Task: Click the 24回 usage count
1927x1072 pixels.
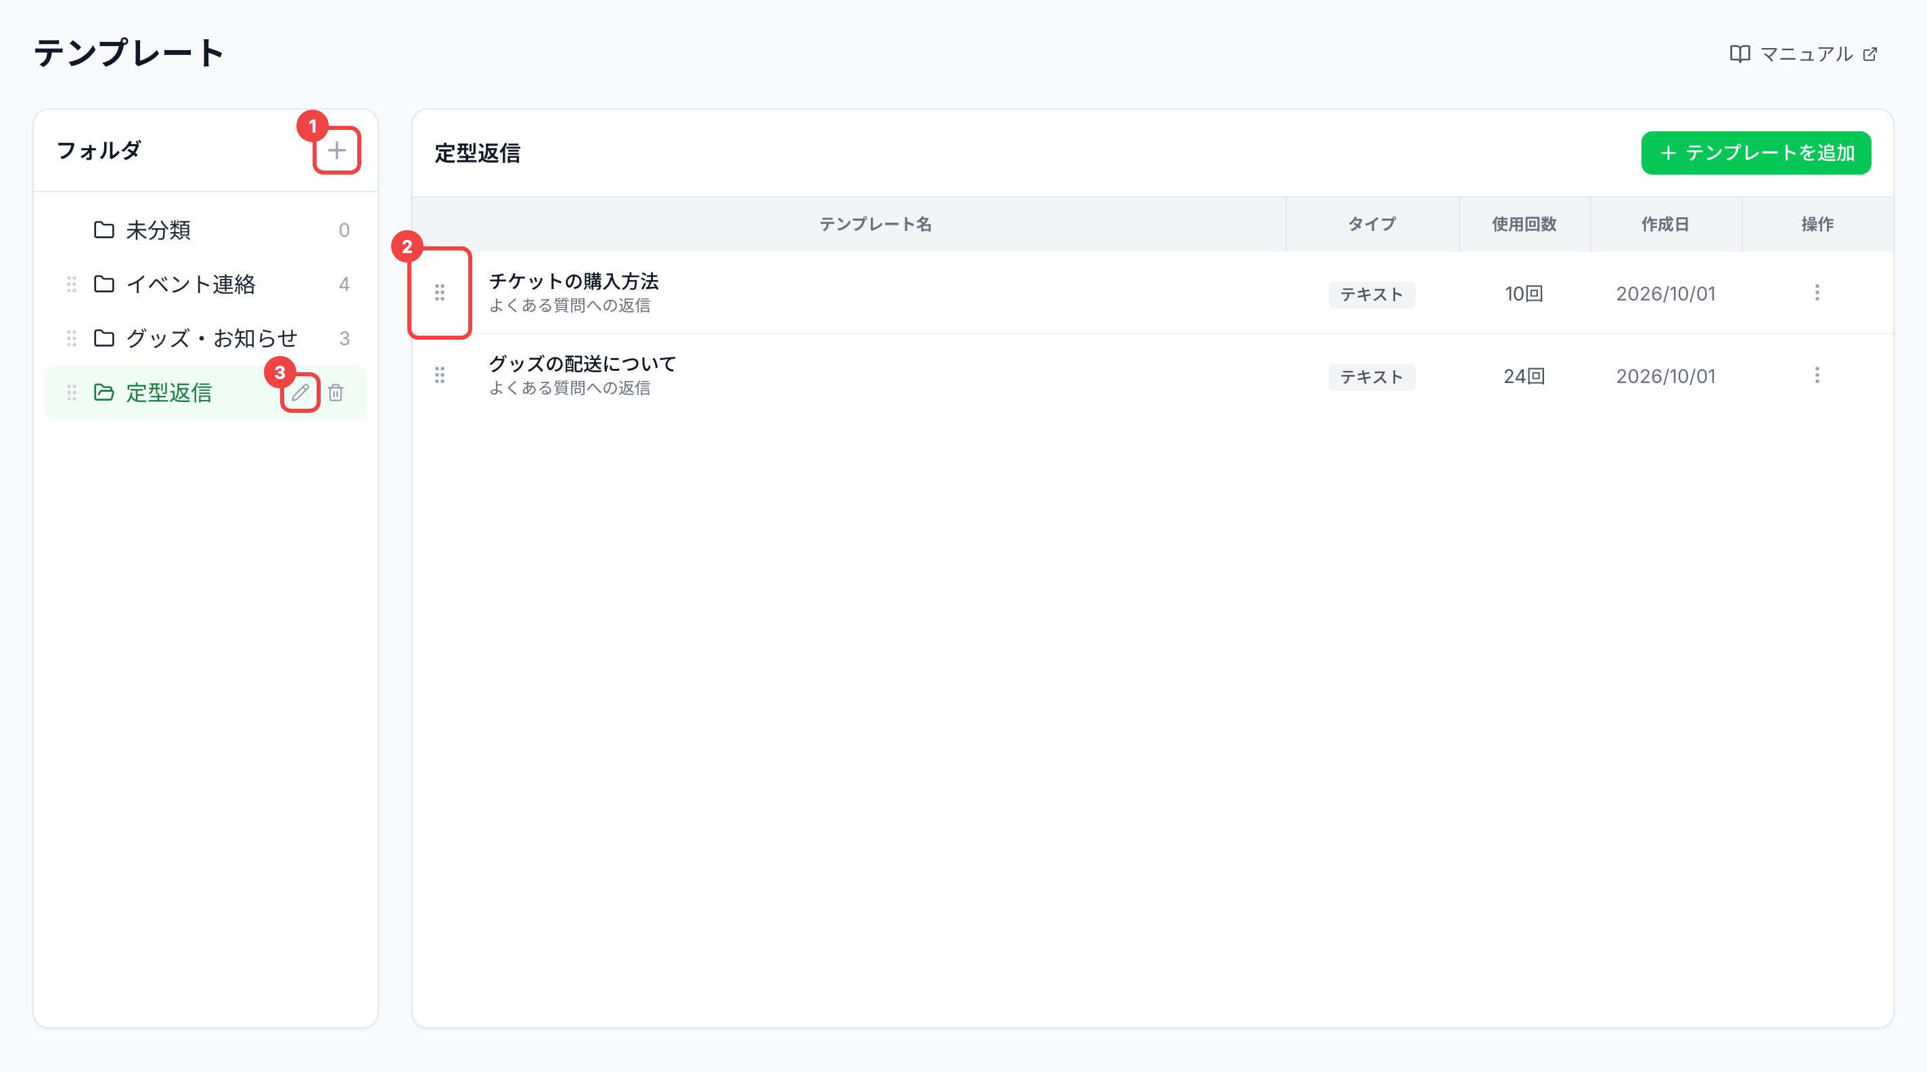Action: tap(1524, 376)
